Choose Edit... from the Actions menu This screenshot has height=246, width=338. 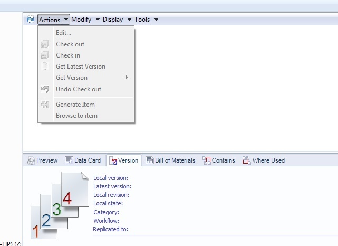pos(86,33)
